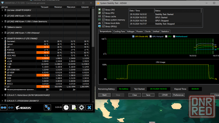Open the Statistics tab

click(x=165, y=32)
